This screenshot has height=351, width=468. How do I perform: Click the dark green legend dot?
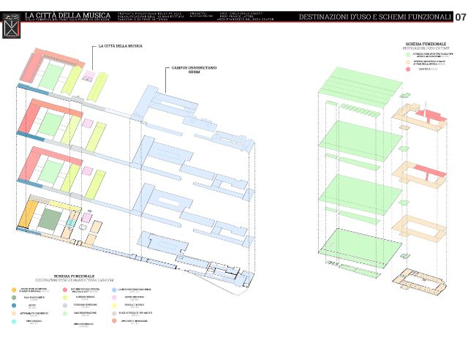coord(14,298)
